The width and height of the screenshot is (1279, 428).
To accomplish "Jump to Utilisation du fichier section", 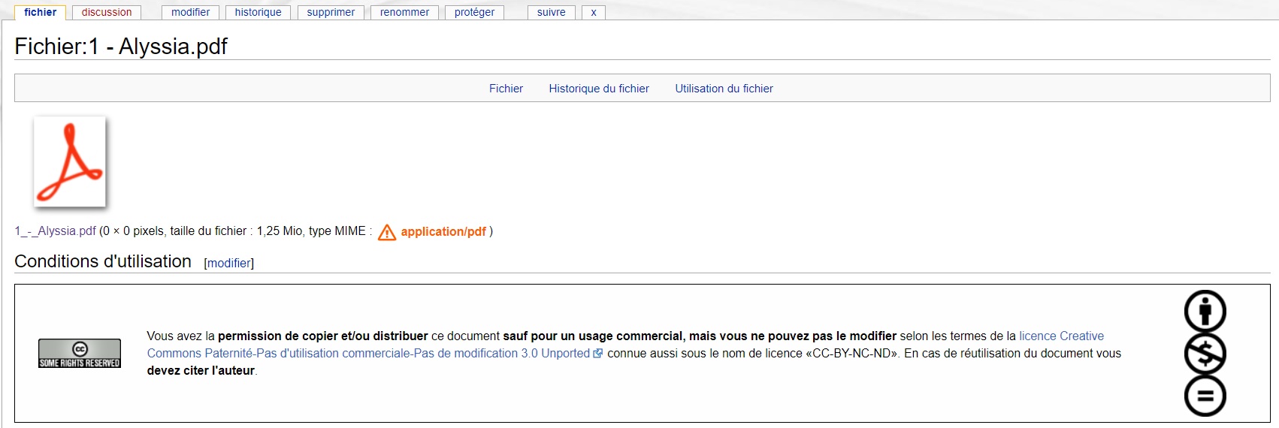I will point(724,89).
